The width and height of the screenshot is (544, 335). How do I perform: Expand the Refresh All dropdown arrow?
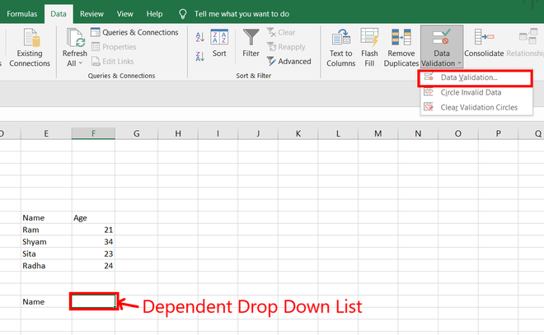click(x=81, y=63)
